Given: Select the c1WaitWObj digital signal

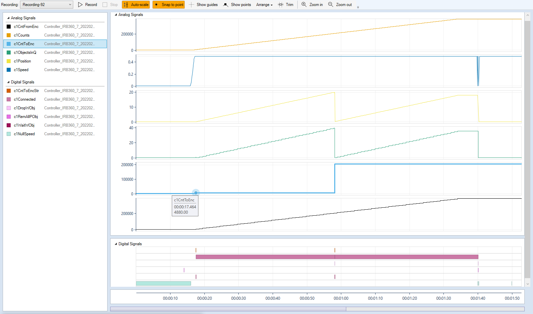Looking at the screenshot, I should [x=55, y=125].
